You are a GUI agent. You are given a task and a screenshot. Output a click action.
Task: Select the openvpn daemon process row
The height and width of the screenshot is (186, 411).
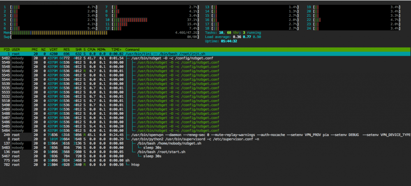coord(205,135)
